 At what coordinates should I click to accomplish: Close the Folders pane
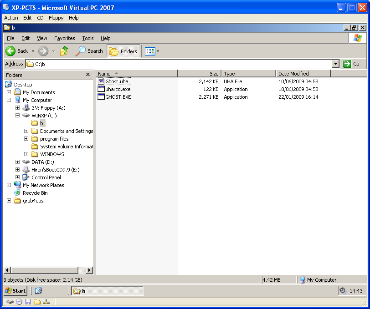[88, 75]
